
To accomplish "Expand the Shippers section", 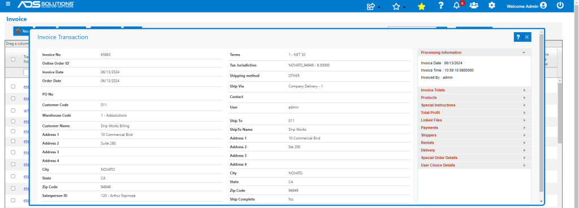I will coord(474,135).
